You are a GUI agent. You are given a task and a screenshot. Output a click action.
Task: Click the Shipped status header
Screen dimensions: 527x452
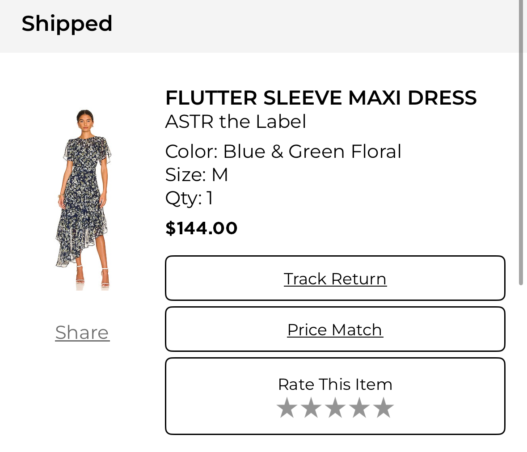[67, 24]
